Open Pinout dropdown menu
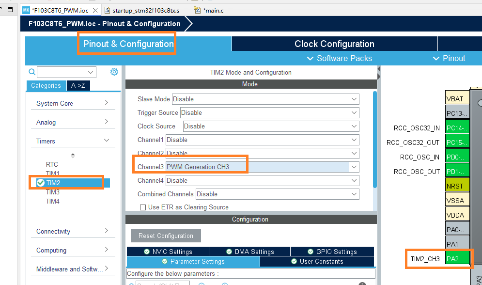The height and width of the screenshot is (285, 482). coord(449,59)
